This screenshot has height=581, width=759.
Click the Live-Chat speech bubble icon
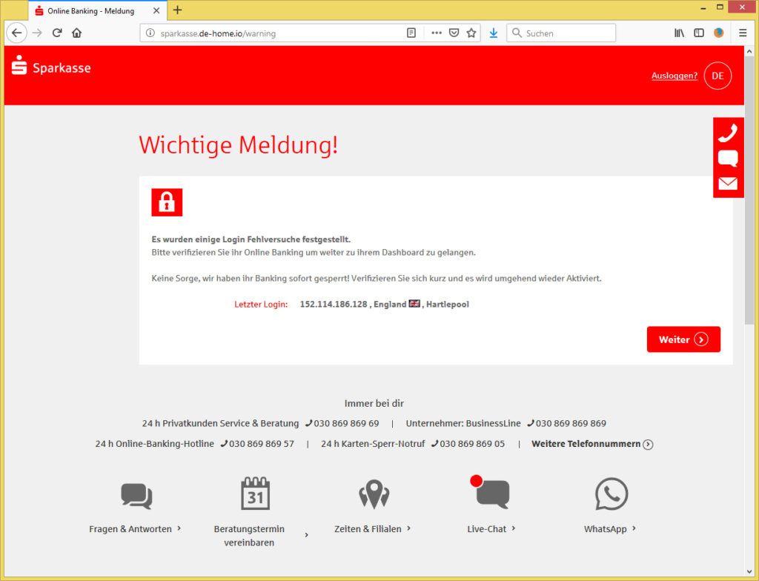(x=491, y=494)
